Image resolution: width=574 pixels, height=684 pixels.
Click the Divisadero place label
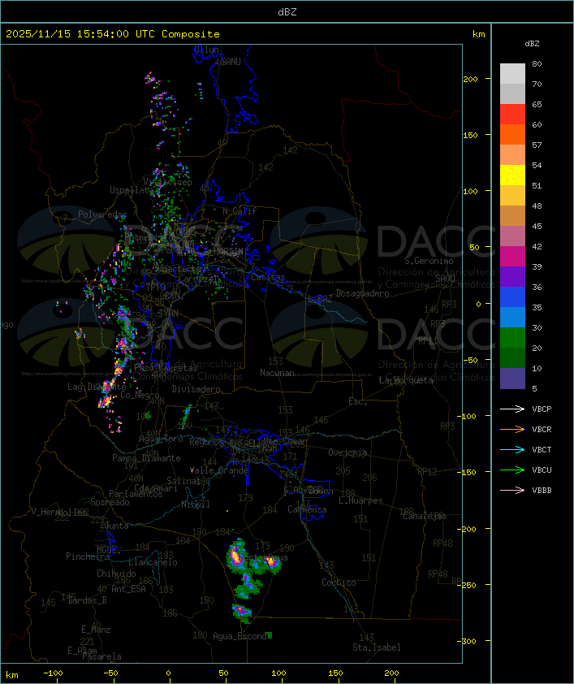click(x=196, y=389)
